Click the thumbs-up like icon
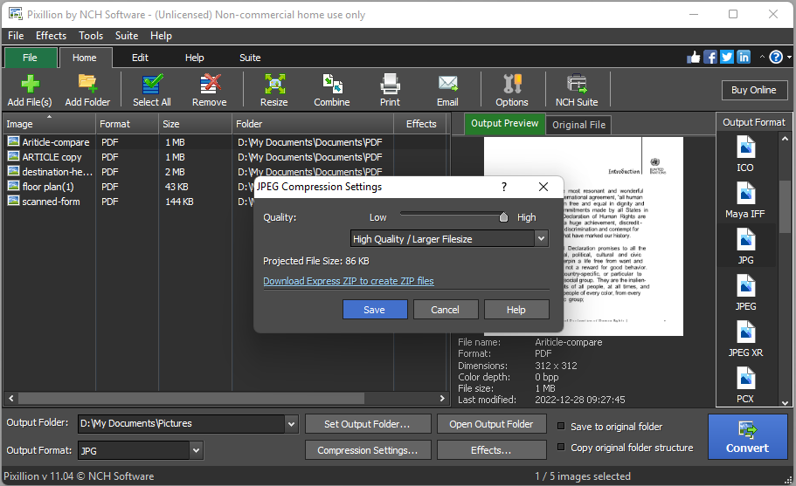 [x=694, y=58]
